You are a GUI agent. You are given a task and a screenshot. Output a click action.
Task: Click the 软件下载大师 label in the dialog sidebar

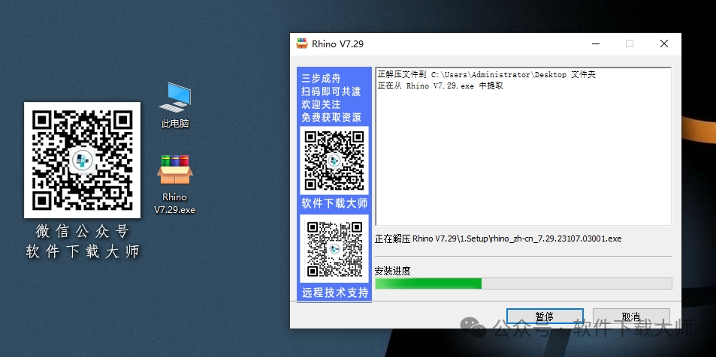[335, 203]
